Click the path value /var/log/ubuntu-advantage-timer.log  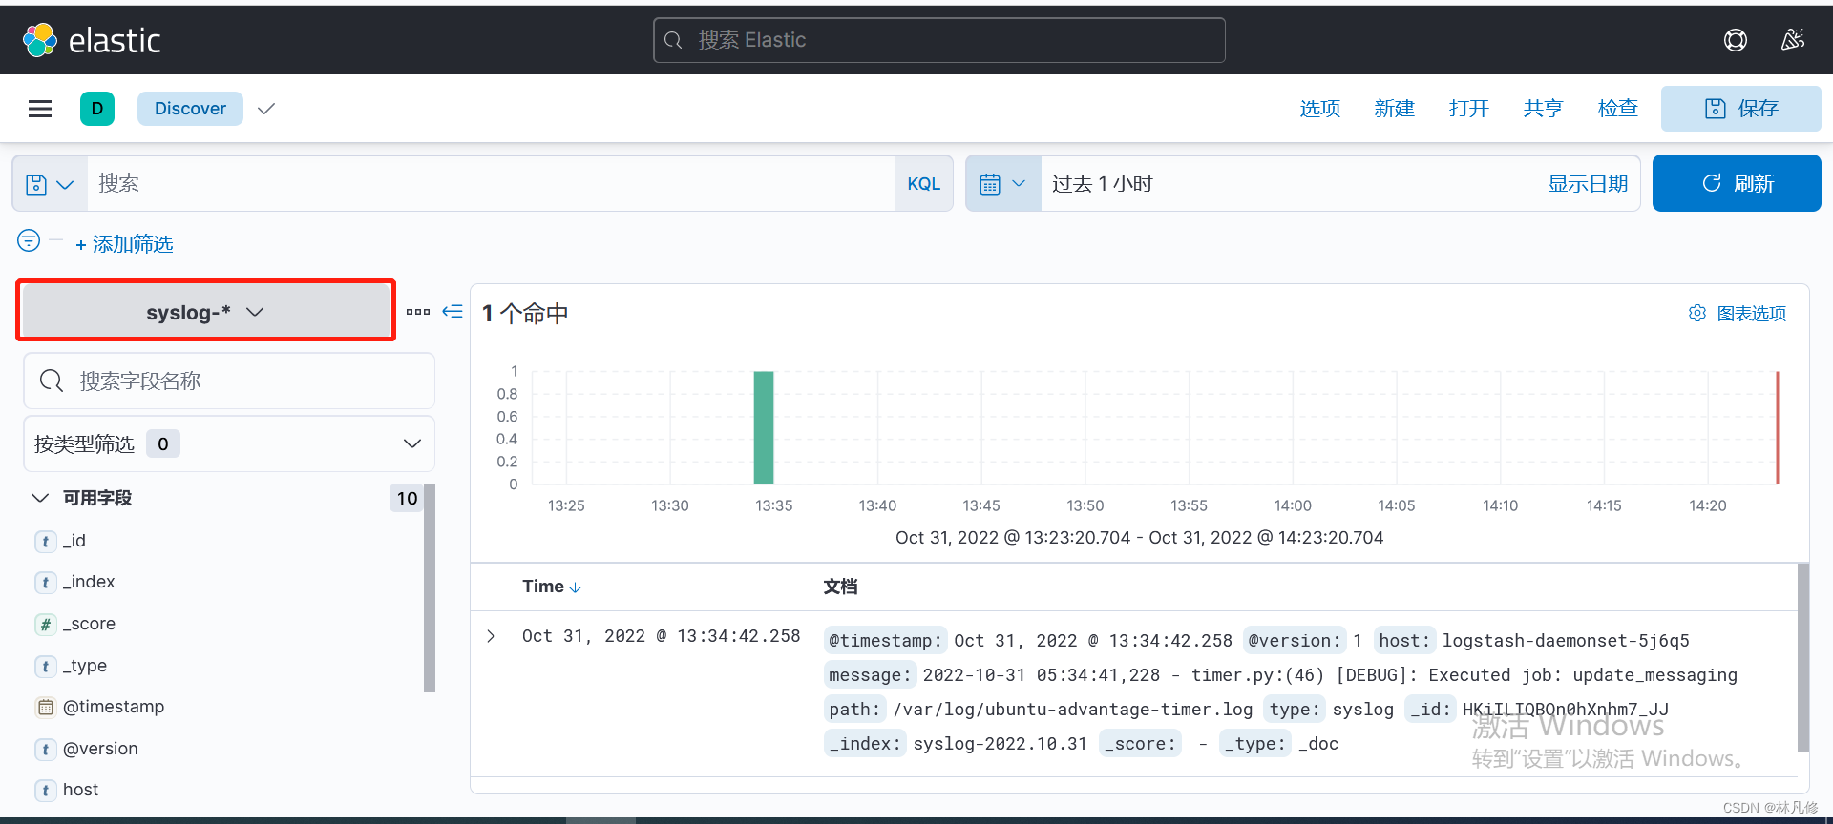1073,710
